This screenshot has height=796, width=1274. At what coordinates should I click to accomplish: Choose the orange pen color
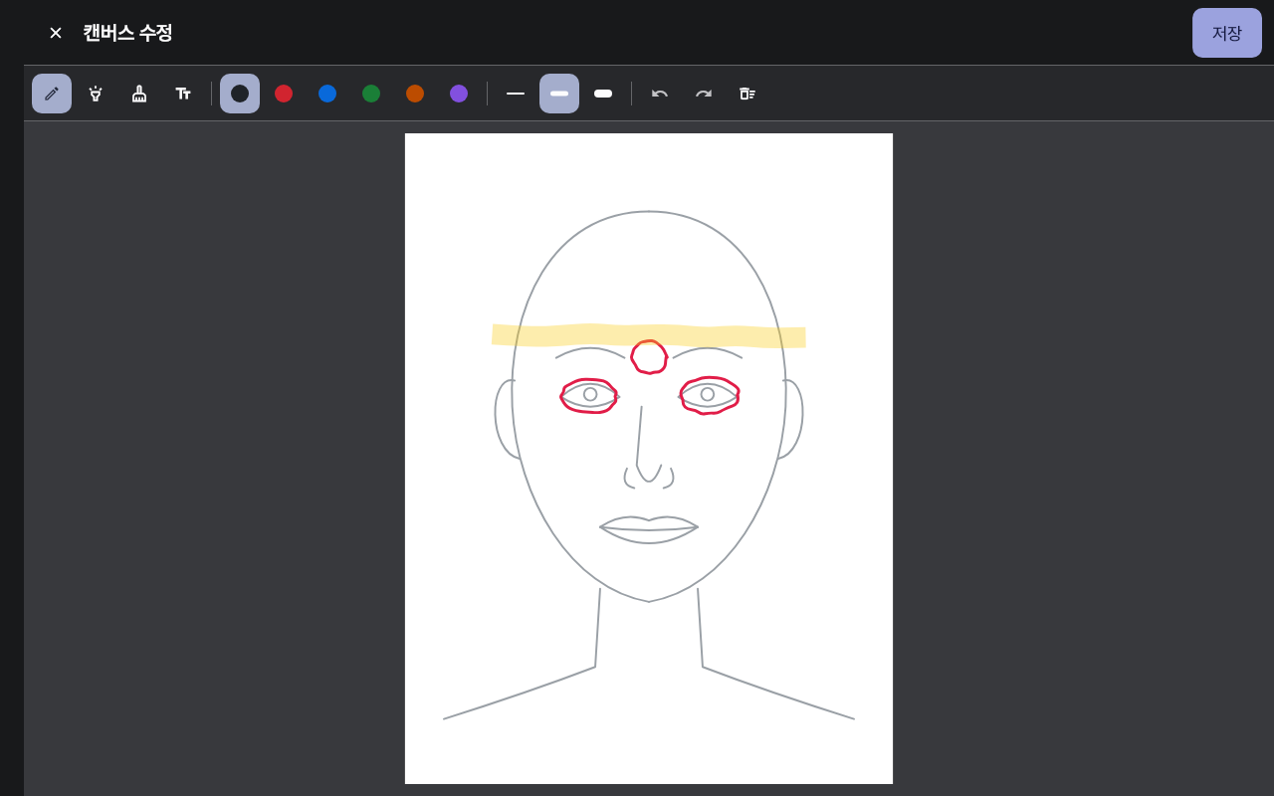coord(415,94)
